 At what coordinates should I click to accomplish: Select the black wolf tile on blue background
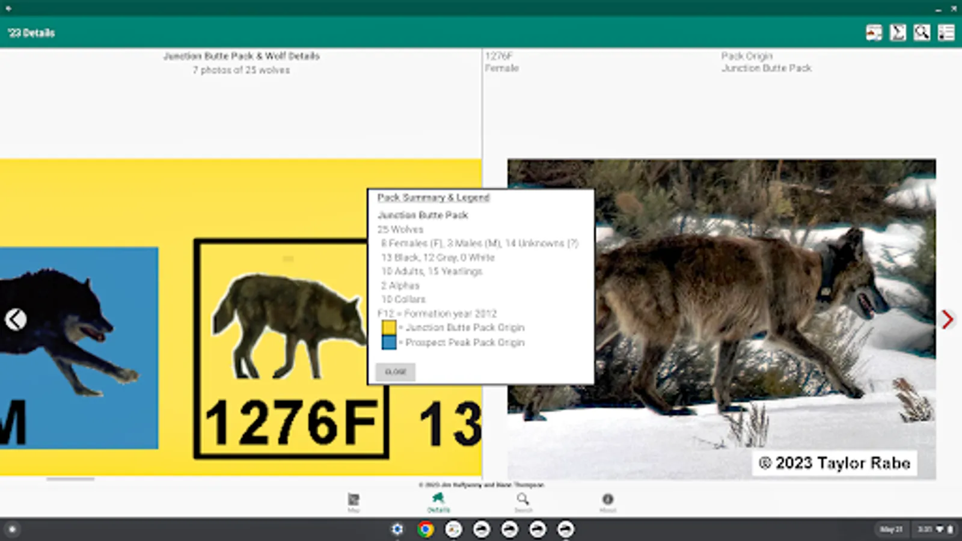[x=79, y=347]
